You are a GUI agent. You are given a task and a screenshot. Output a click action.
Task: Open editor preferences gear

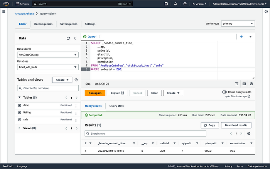(x=251, y=84)
